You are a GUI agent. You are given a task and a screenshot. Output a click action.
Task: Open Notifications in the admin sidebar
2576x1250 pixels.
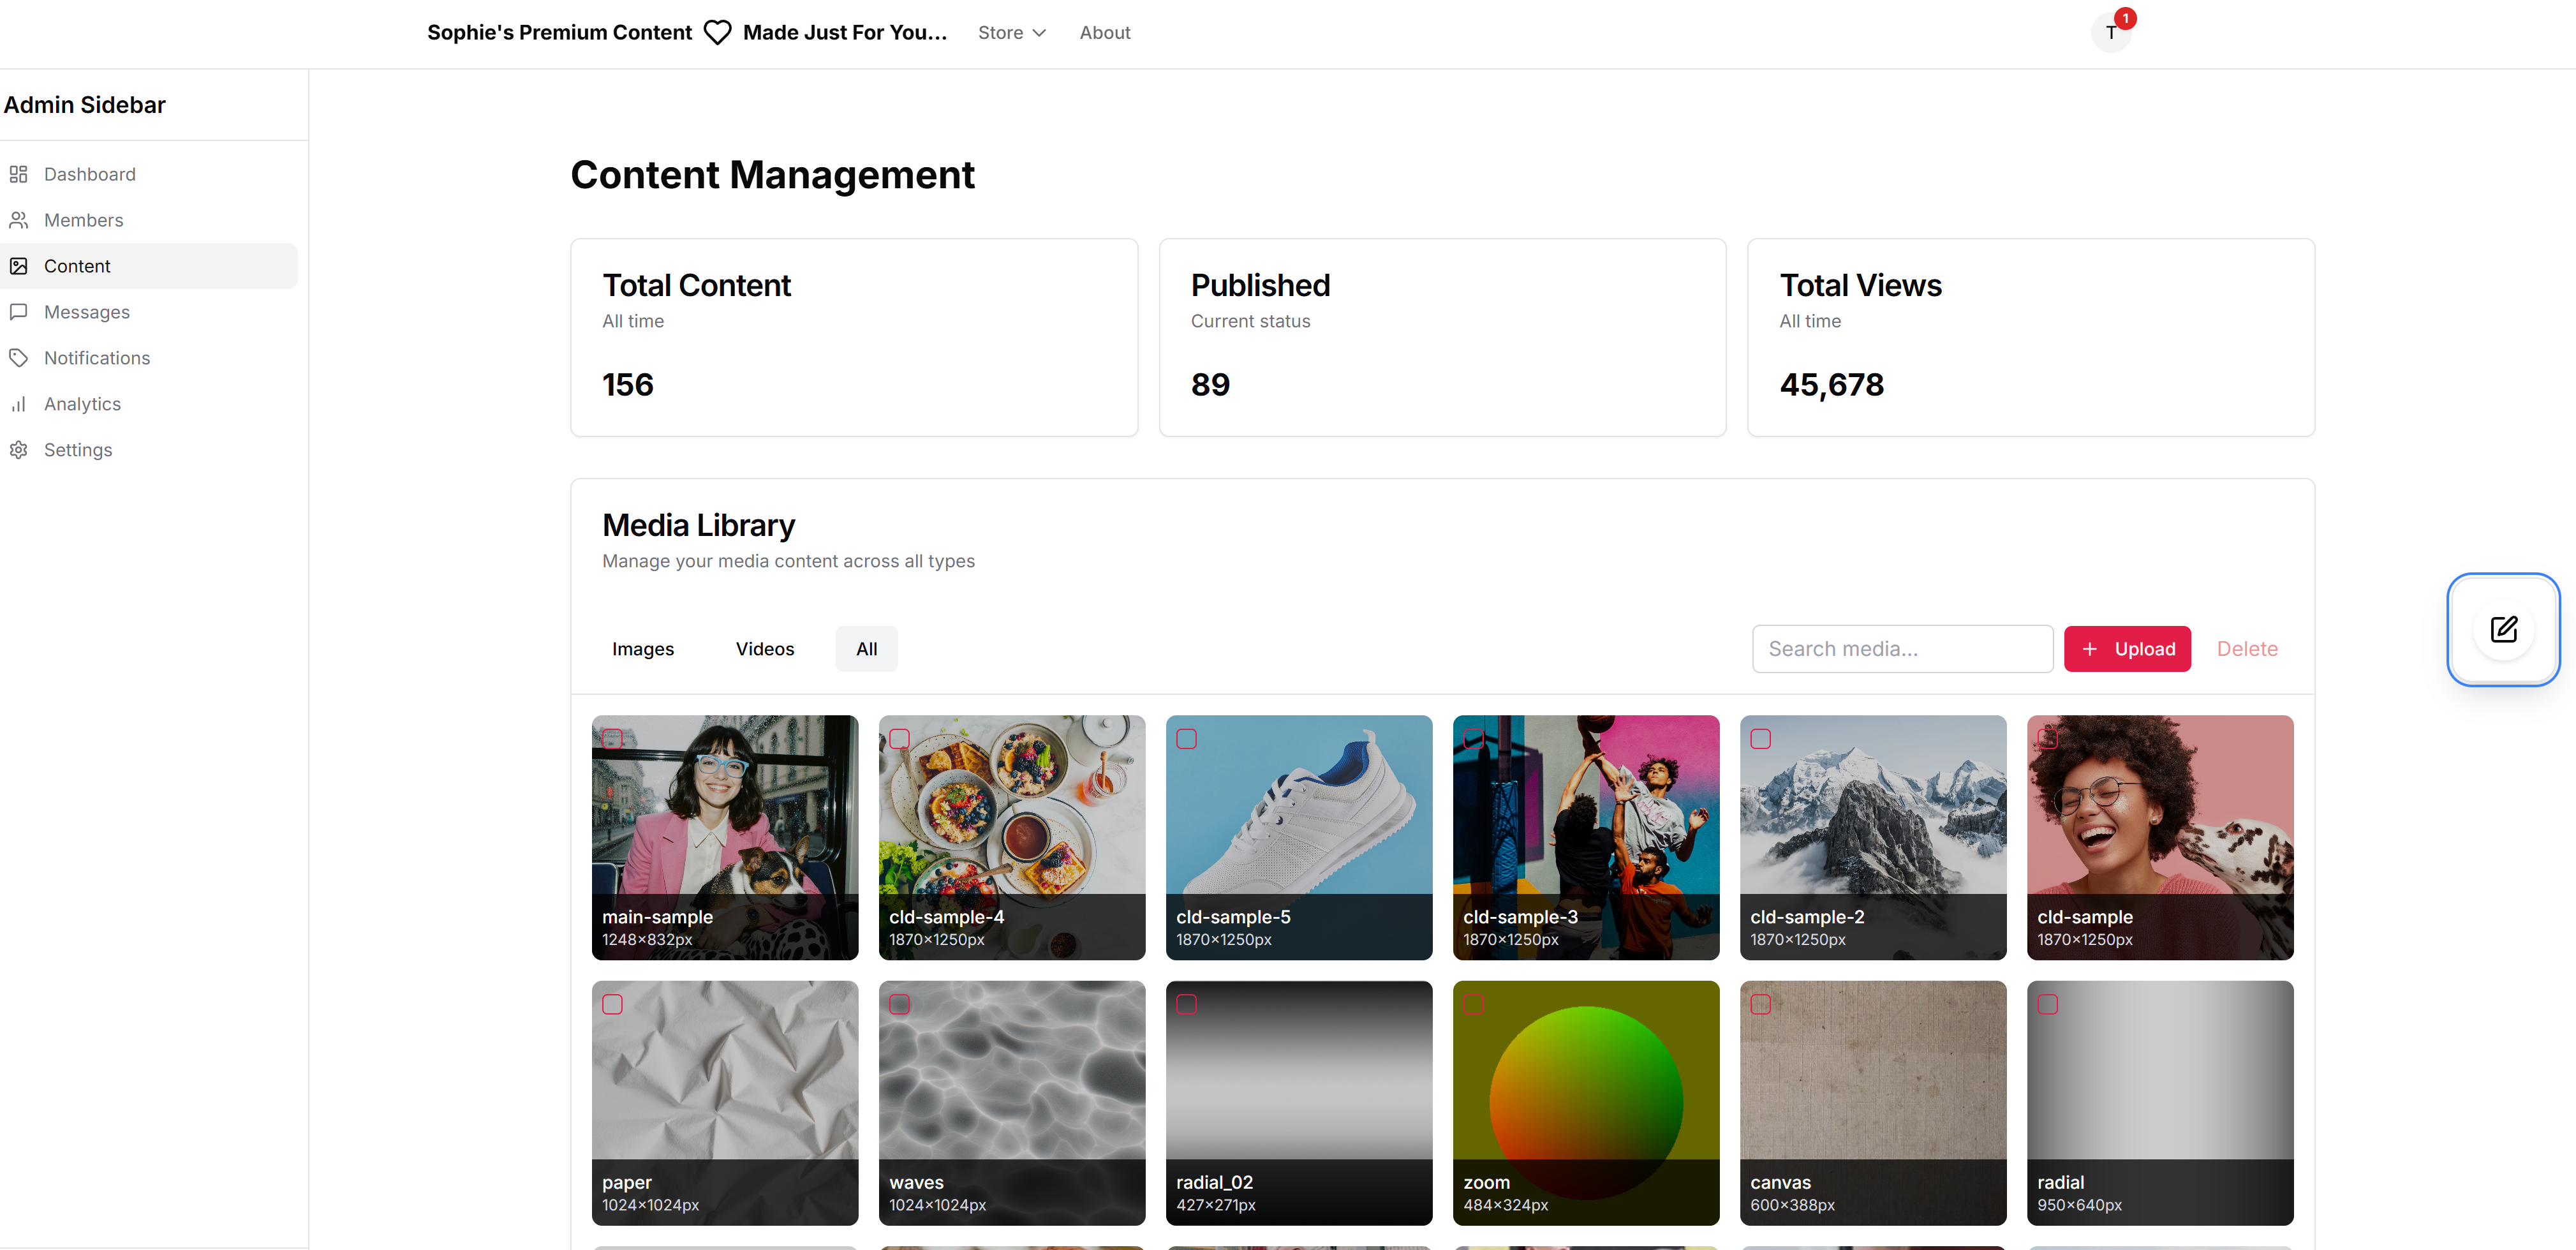tap(148, 358)
